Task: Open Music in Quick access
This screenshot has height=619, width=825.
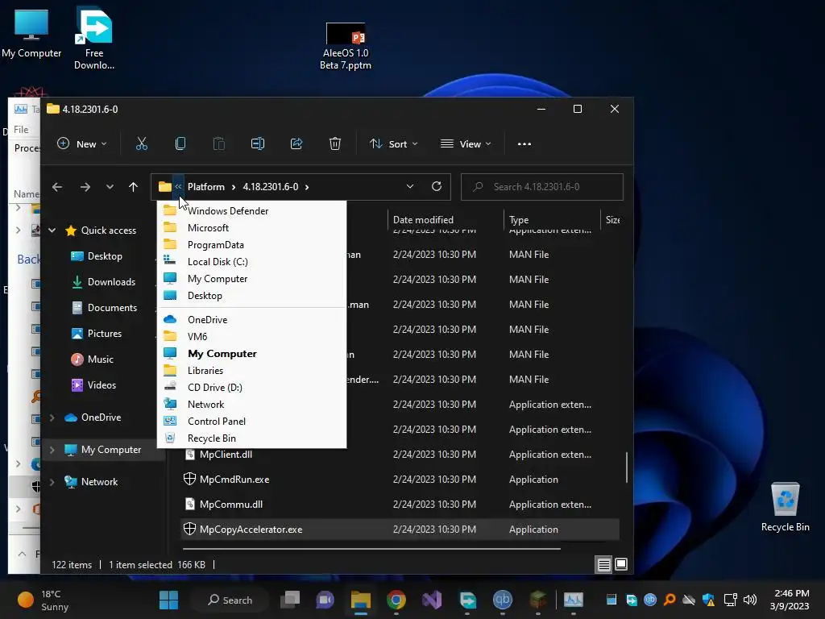Action: [x=93, y=359]
